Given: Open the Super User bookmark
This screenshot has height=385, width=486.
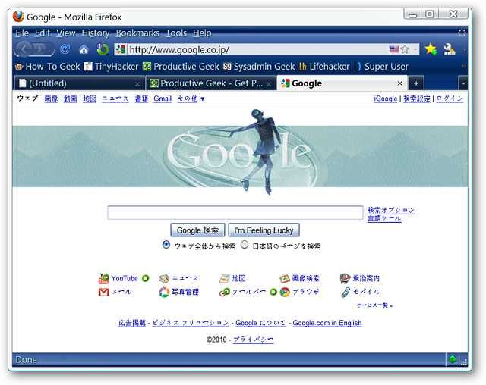Looking at the screenshot, I should pos(381,67).
